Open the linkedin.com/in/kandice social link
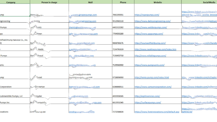Image resolution: width=217 pixels, height=122 pixels. coord(199,43)
